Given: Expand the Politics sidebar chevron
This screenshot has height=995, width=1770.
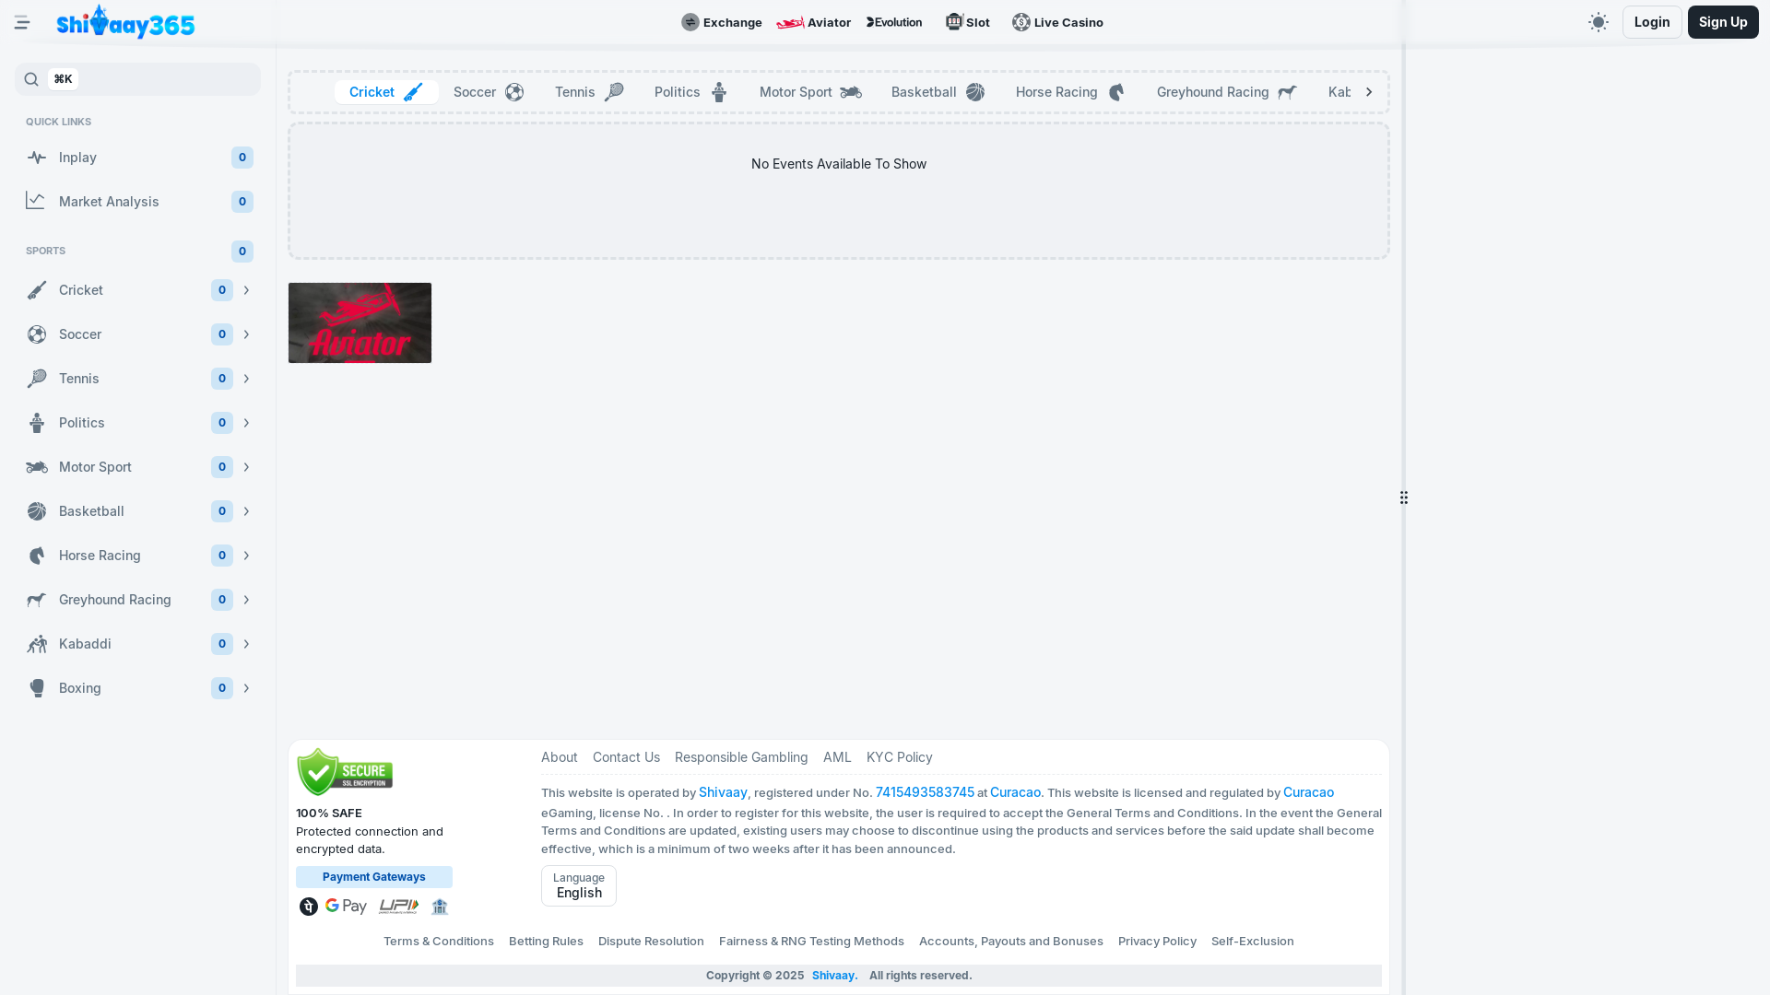Looking at the screenshot, I should (246, 423).
